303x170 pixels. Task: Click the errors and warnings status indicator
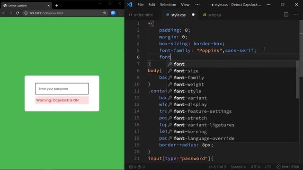(x=137, y=167)
